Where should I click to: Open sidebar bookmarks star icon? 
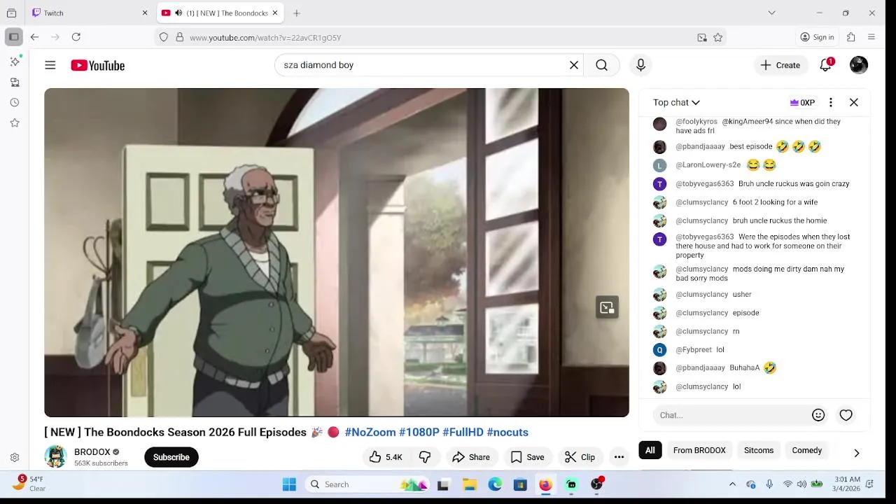[x=15, y=122]
